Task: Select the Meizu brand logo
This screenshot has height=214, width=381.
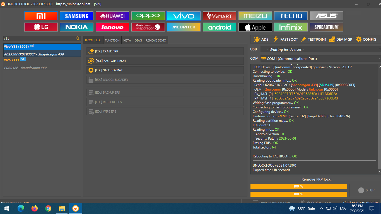Action: 255,16
